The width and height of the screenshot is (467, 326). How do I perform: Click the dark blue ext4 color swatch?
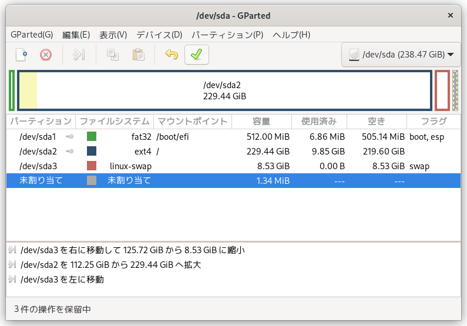tap(92, 151)
